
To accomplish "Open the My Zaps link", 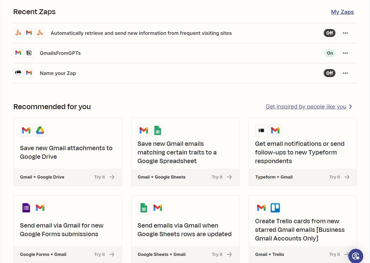I will click(343, 12).
